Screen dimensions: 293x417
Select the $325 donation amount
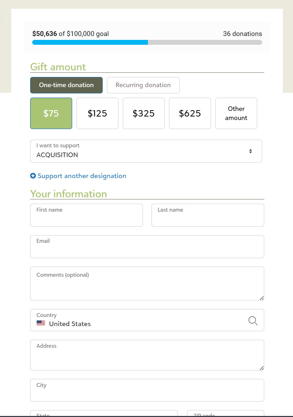point(143,113)
